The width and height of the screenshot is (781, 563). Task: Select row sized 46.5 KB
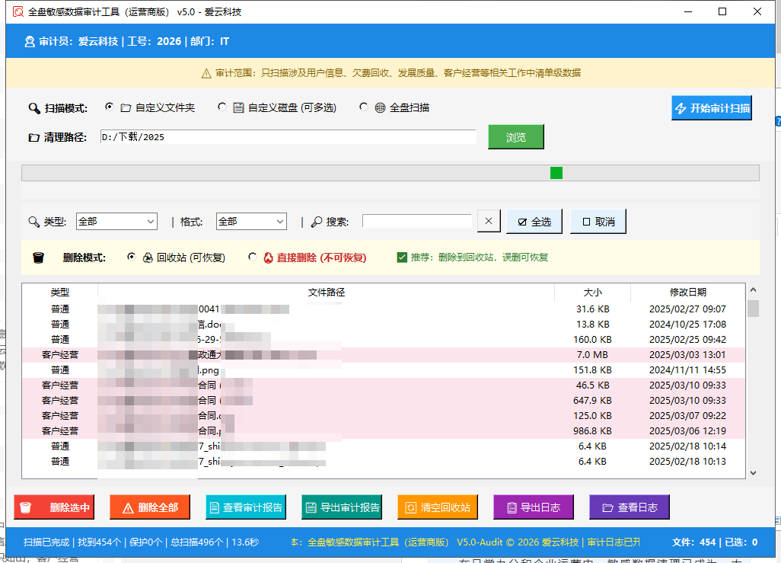[384, 385]
